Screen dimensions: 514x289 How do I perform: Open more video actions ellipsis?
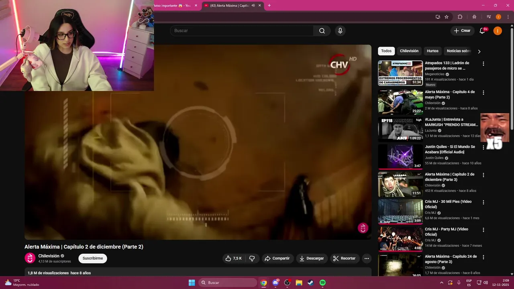pyautogui.click(x=367, y=258)
